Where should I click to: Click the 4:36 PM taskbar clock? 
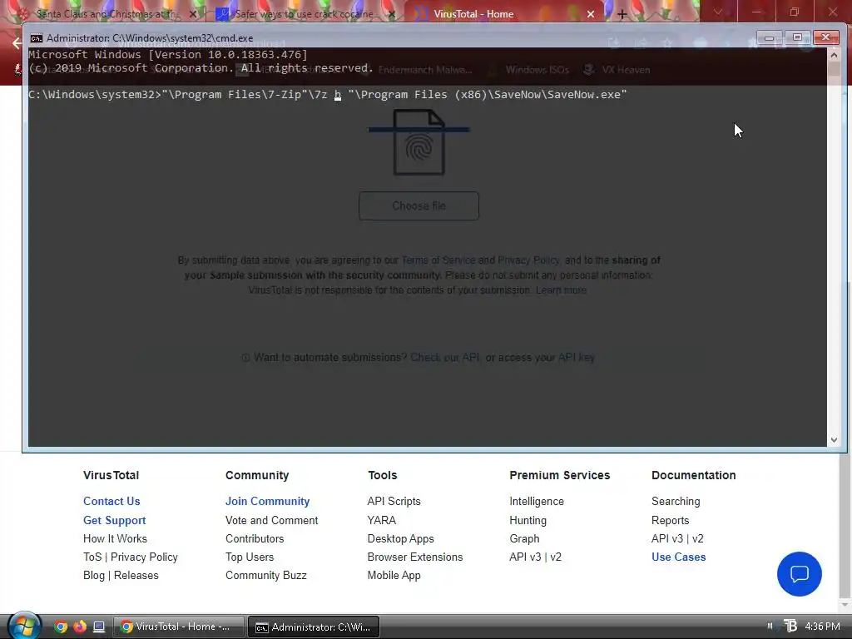[x=823, y=626]
